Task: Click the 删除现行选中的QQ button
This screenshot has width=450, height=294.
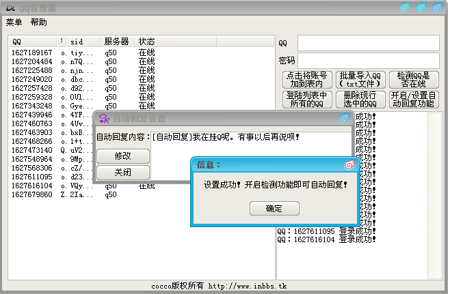Action: pos(360,100)
